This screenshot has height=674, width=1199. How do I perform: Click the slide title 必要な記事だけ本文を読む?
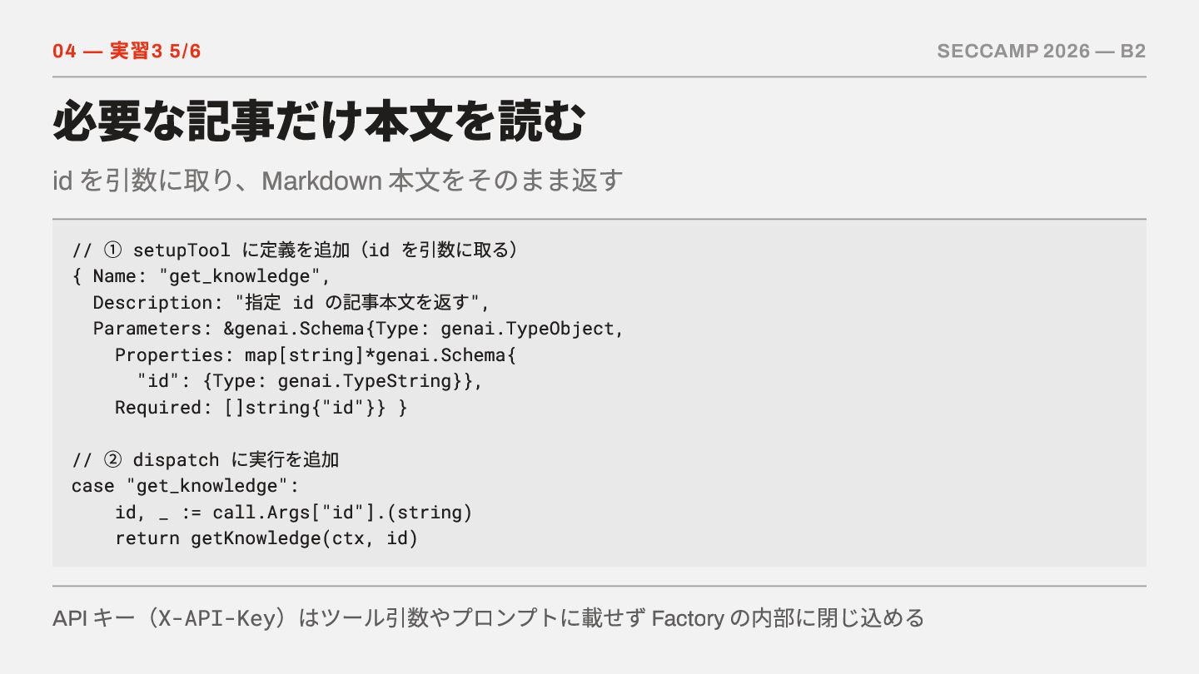point(319,123)
